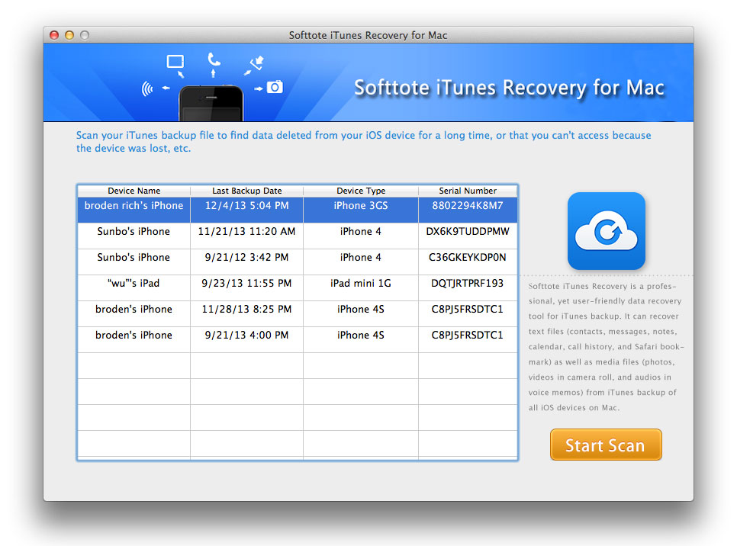Click the screen rectangle icon in the banner
The image size is (737, 546).
point(175,62)
